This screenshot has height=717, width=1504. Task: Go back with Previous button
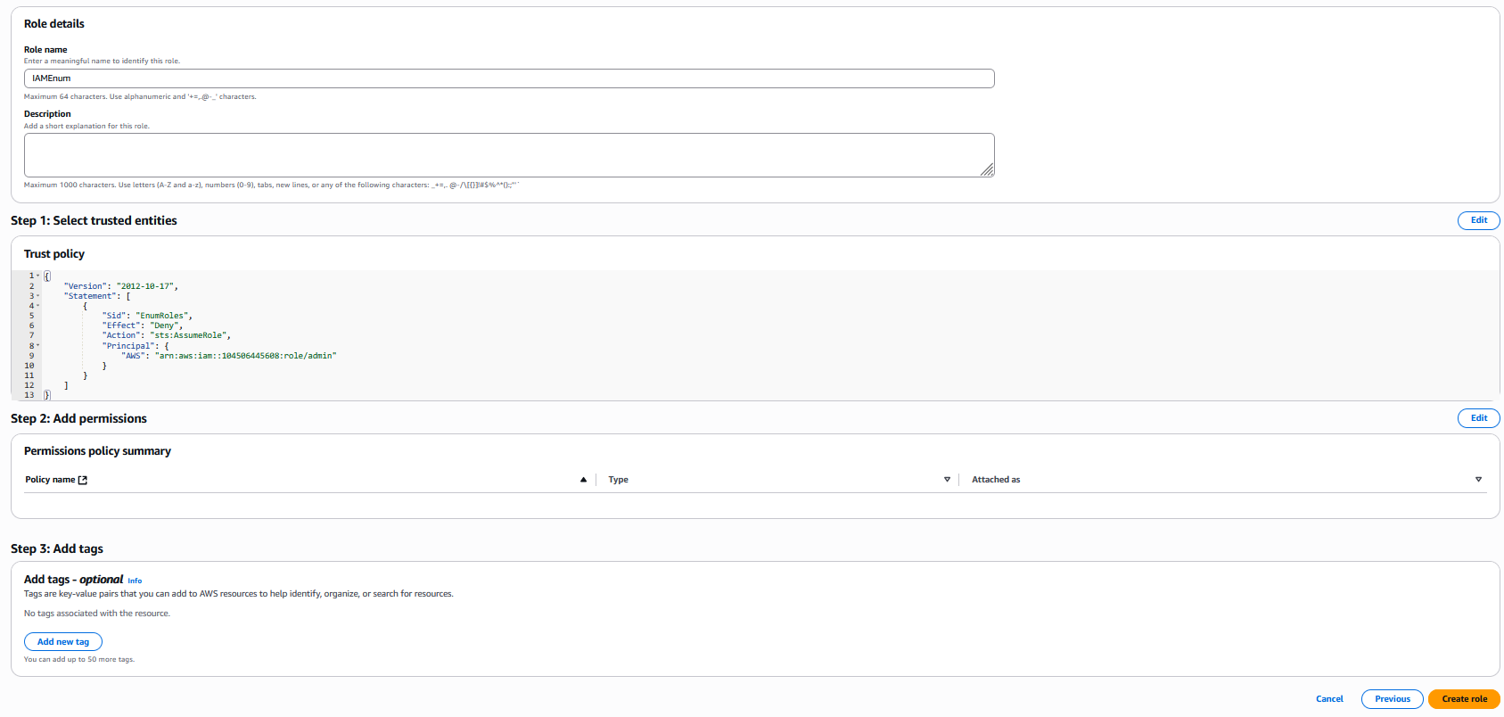tap(1392, 699)
